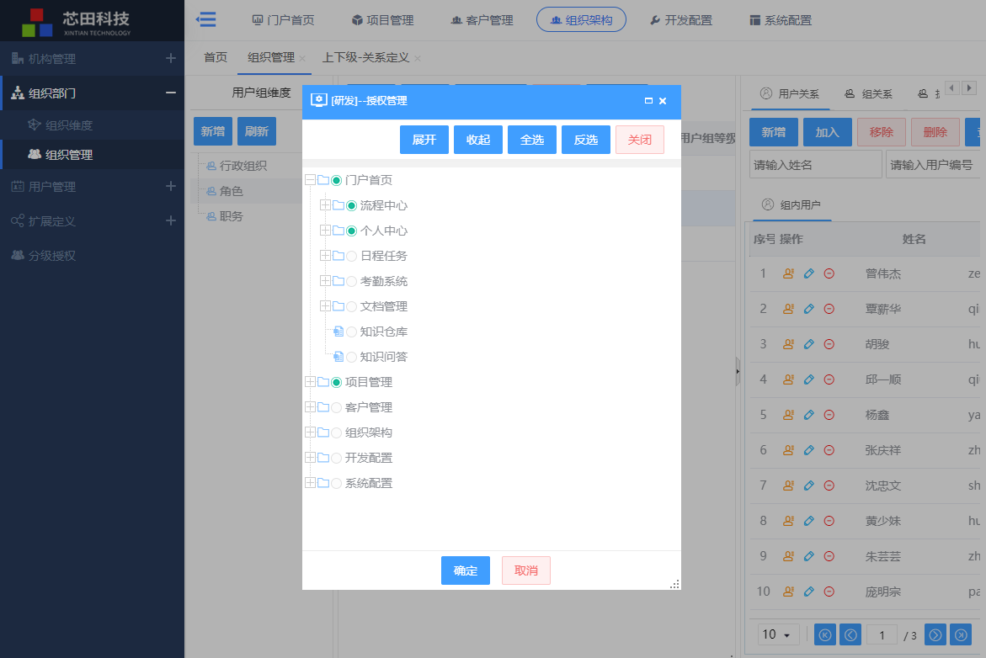Close the 组织管理 tab with its x icon
This screenshot has height=658, width=986.
[302, 58]
